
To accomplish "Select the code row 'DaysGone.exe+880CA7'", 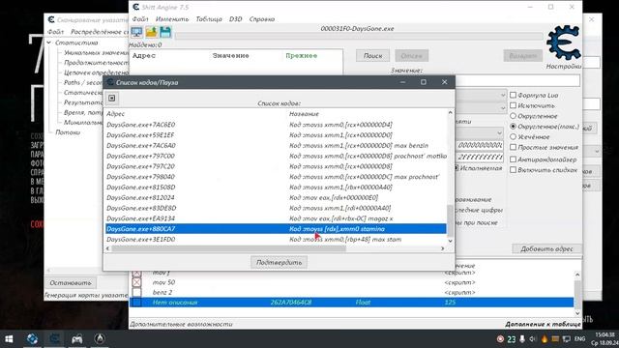I will [x=276, y=229].
